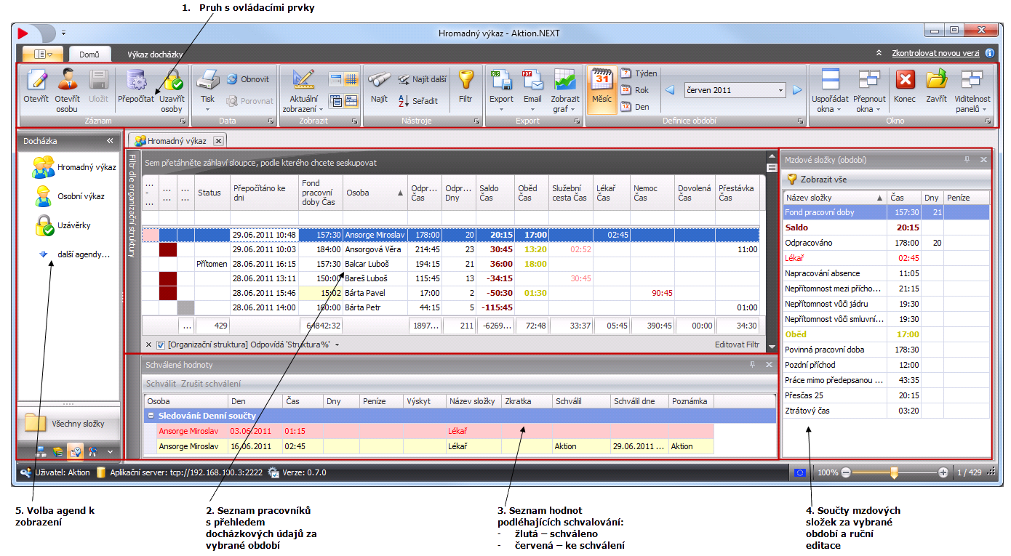Viewport: 1011px width, 556px height.
Task: Open the Quick Access Toolbar customize arrow
Action: (63, 33)
